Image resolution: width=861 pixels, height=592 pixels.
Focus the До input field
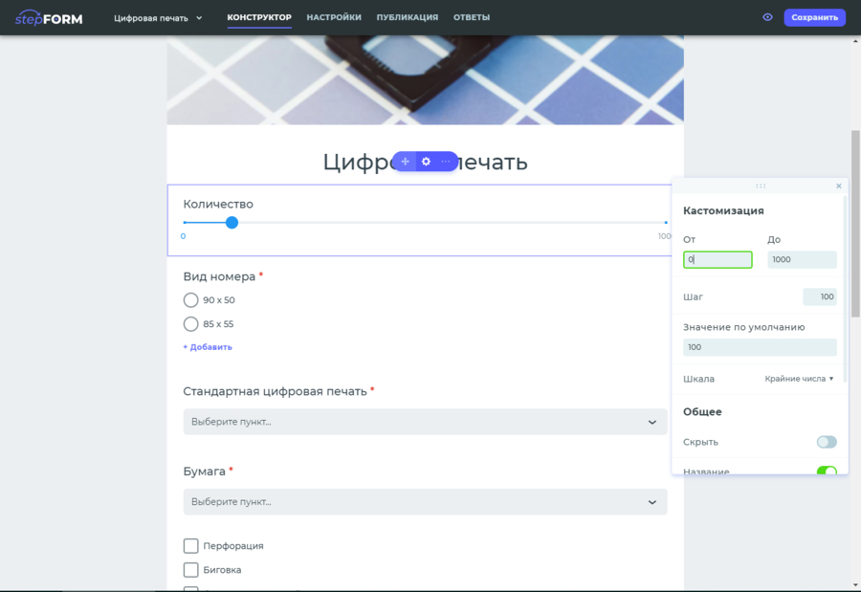802,260
